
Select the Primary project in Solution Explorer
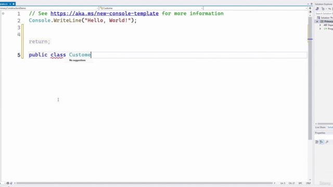click(x=327, y=21)
